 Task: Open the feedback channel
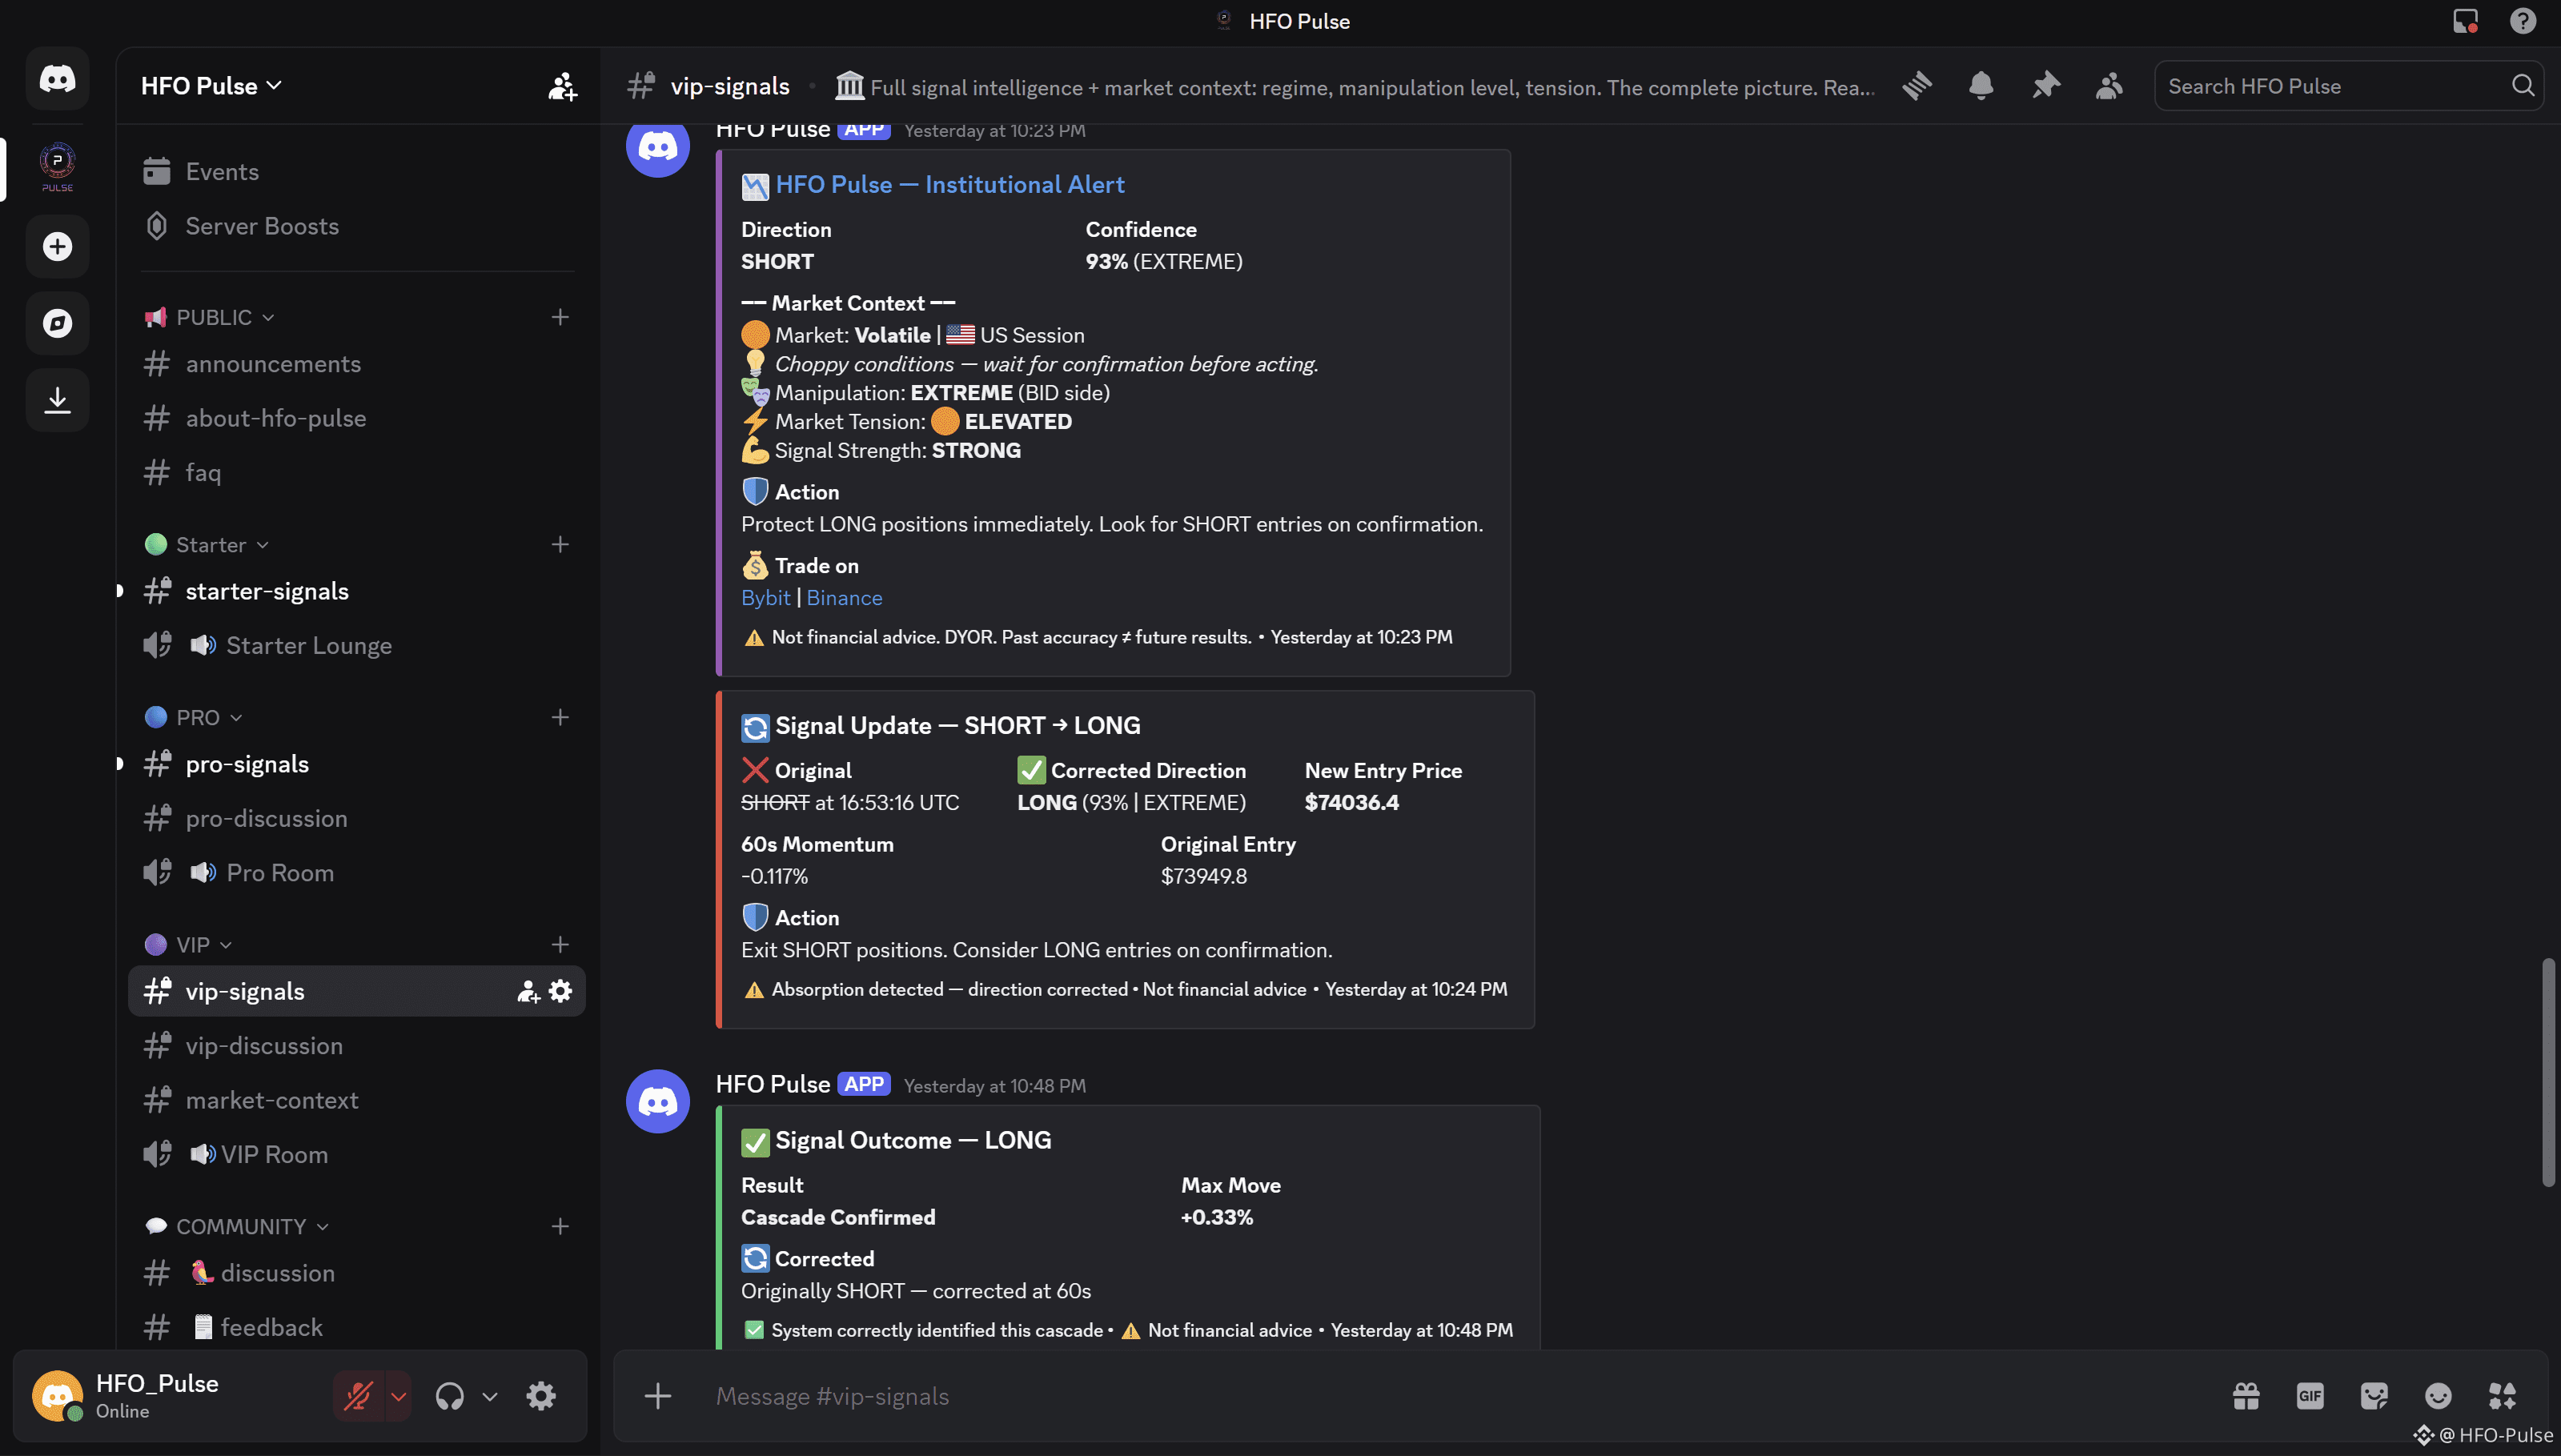point(357,1327)
